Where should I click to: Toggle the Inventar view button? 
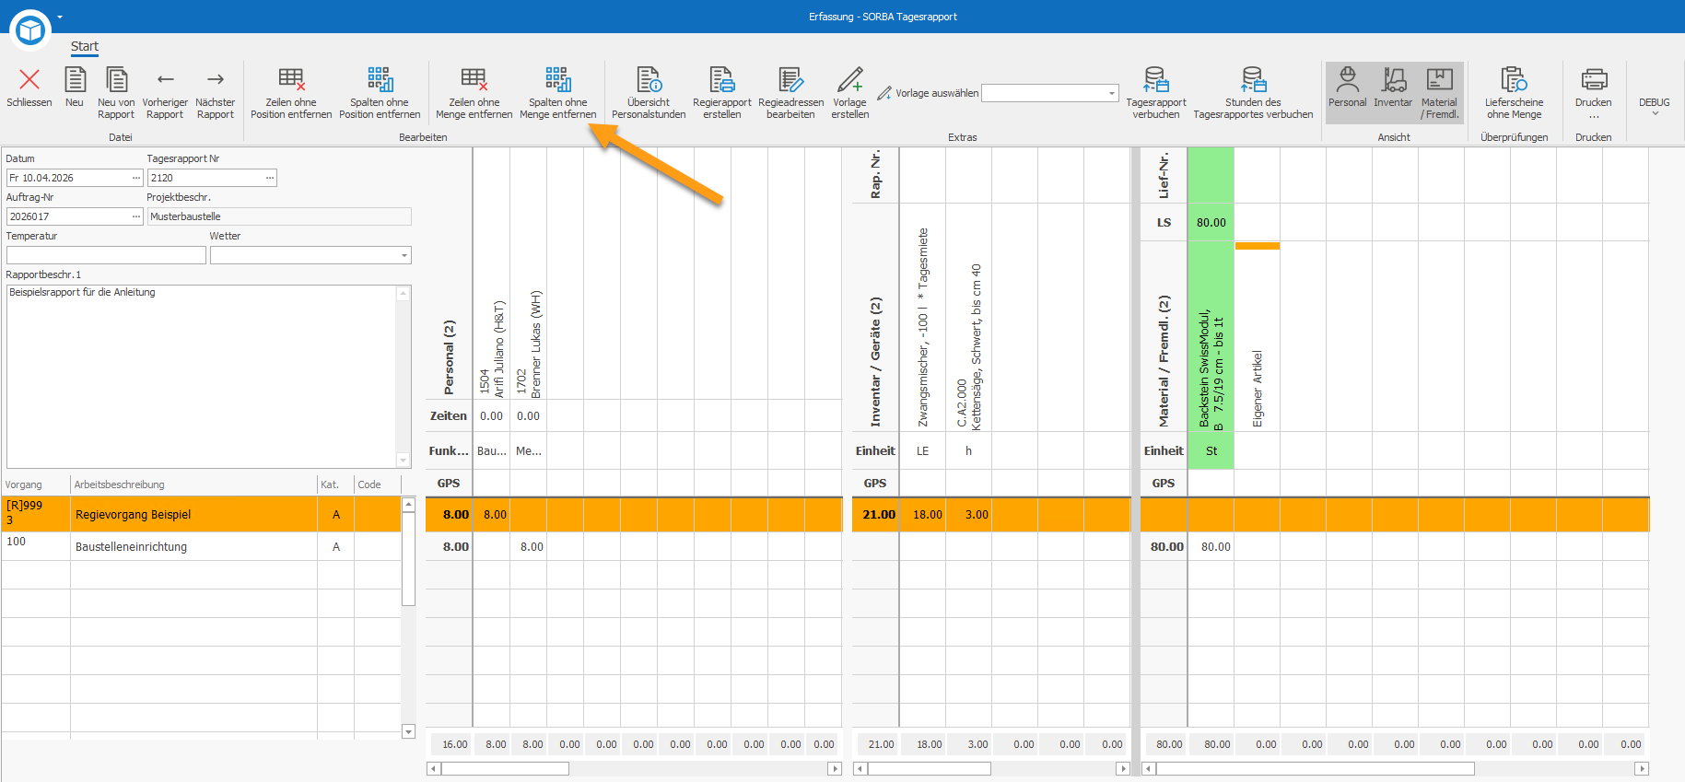coord(1393,92)
